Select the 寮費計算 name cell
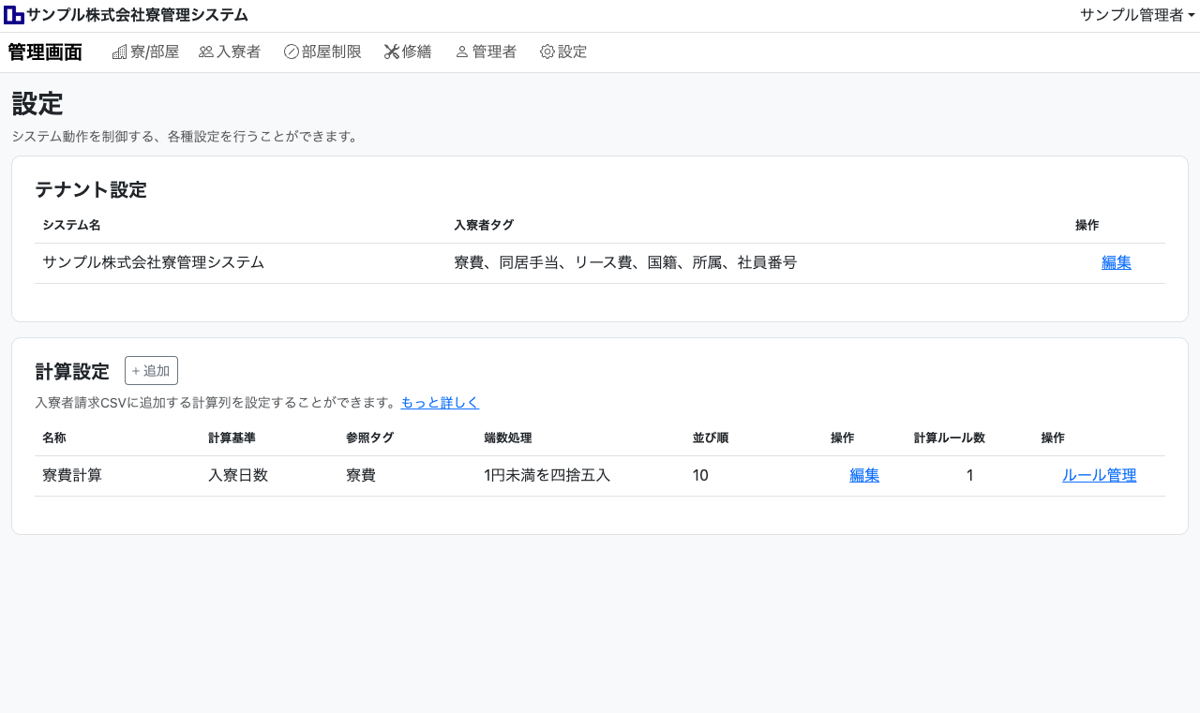This screenshot has width=1200, height=713. click(x=72, y=476)
